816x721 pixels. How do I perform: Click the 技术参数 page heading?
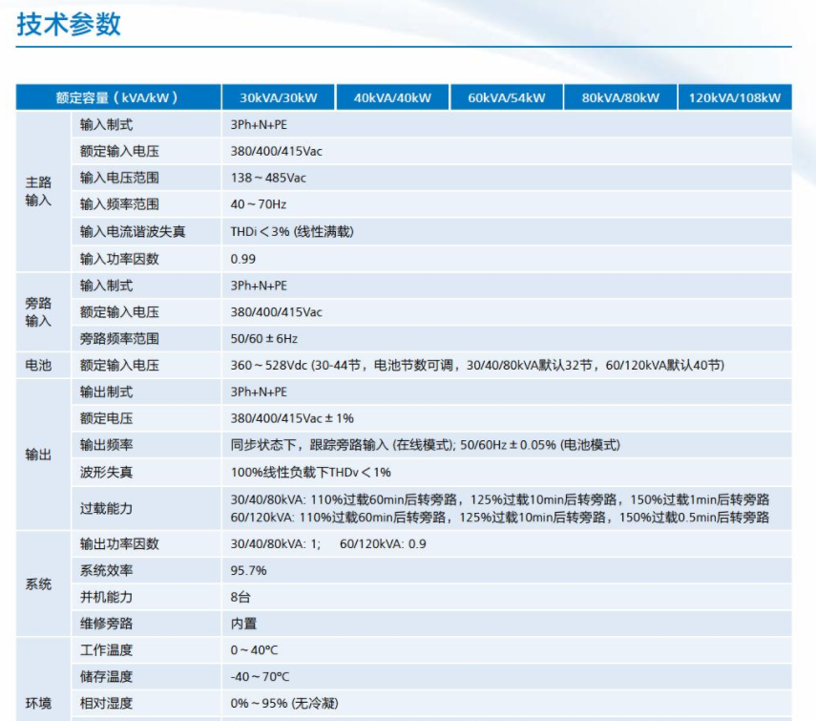point(69,24)
